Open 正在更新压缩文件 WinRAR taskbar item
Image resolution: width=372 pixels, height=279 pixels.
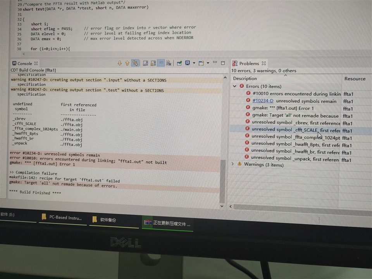[167, 223]
